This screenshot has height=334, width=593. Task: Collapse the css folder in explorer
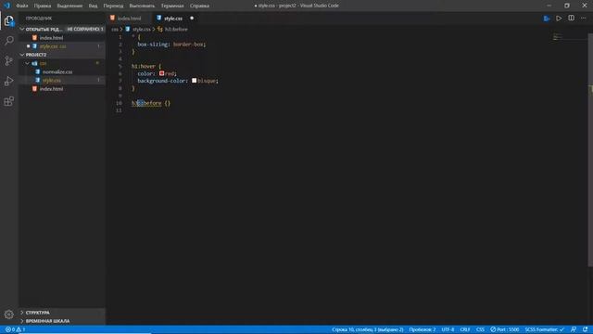click(28, 63)
